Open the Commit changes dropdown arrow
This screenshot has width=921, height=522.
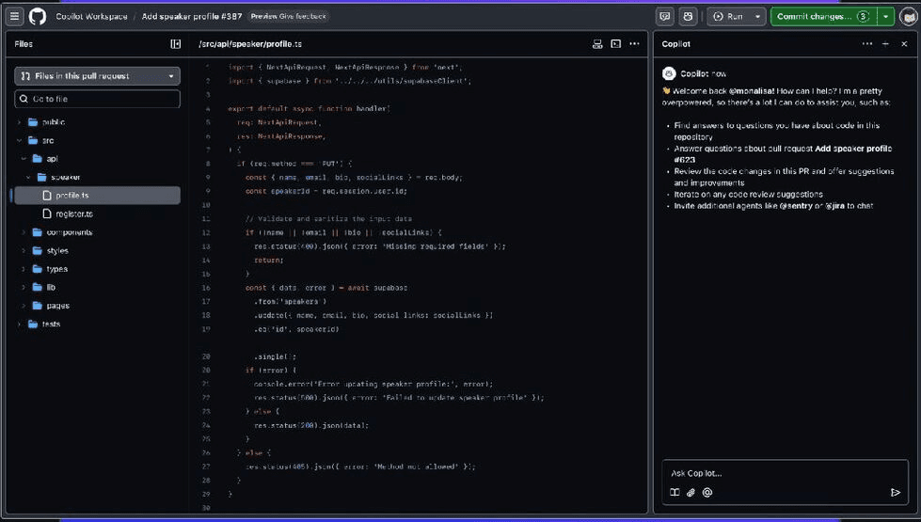pyautogui.click(x=886, y=16)
